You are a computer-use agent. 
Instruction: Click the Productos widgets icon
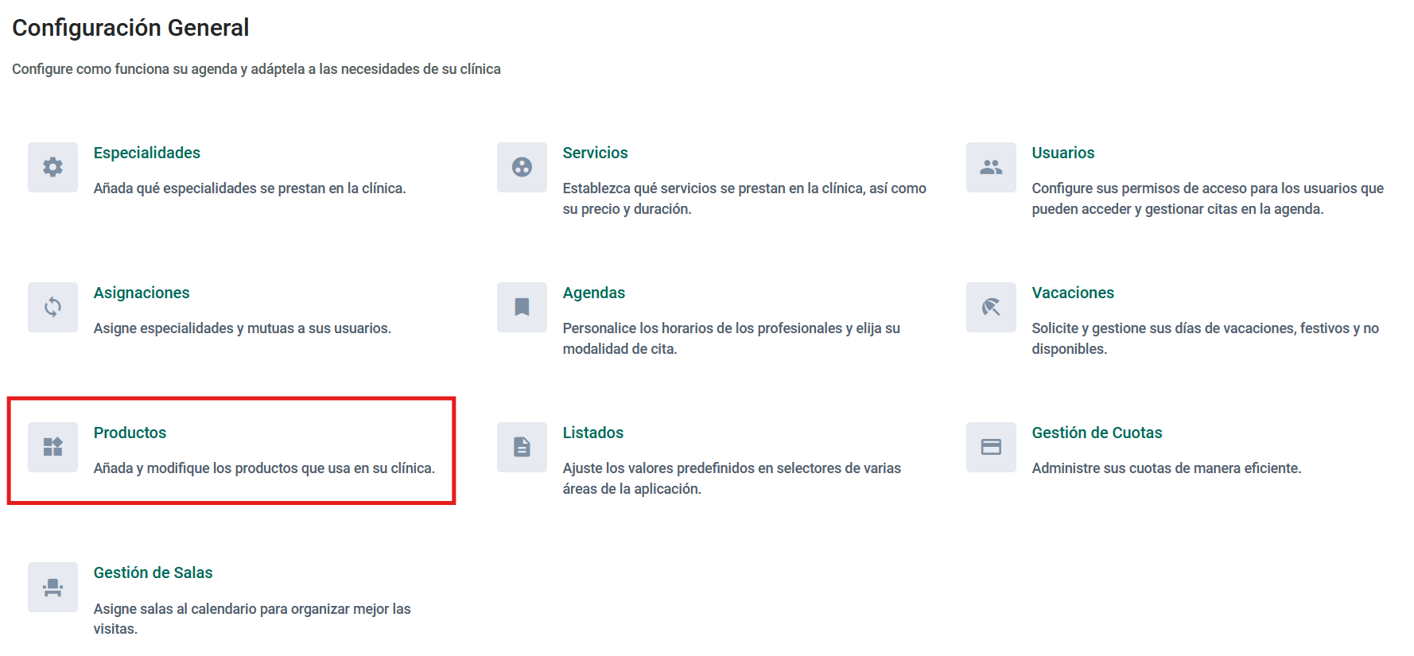[x=52, y=447]
